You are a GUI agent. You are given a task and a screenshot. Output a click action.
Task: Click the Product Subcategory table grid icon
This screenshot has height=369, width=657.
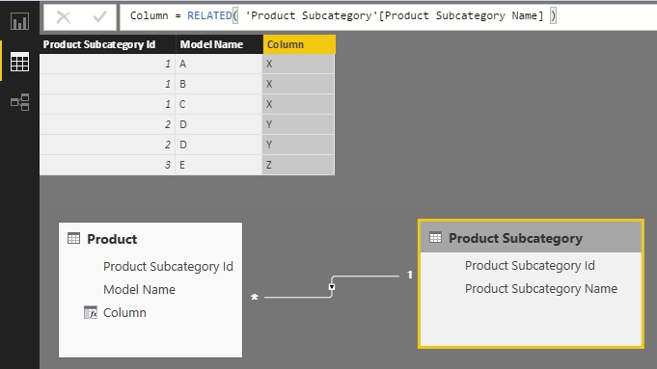[435, 238]
